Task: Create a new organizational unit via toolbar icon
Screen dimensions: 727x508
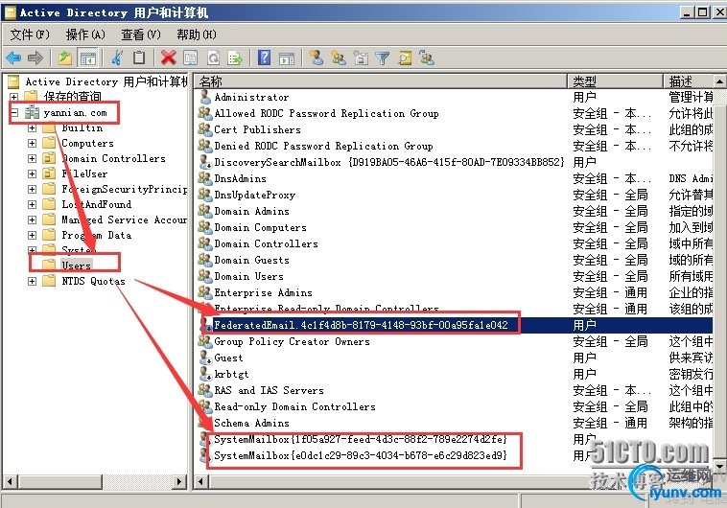Action: pos(361,58)
